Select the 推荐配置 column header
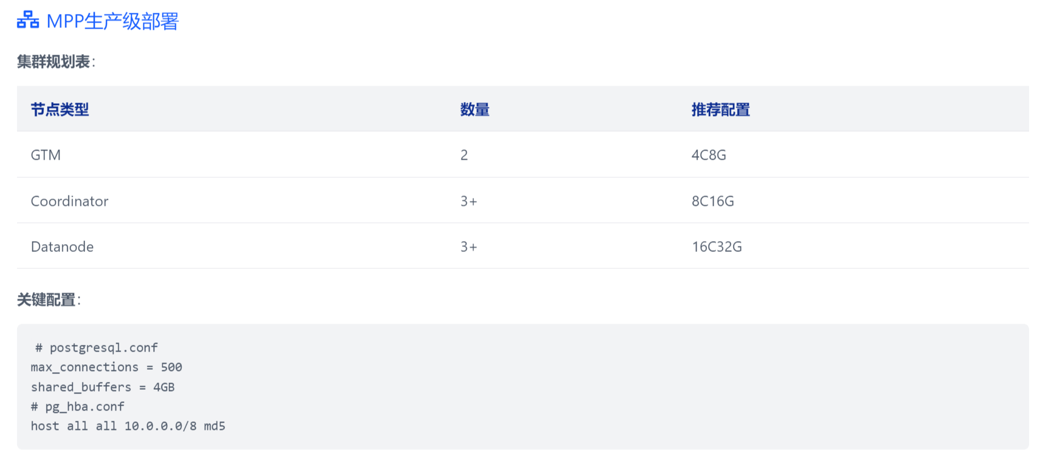 tap(721, 110)
